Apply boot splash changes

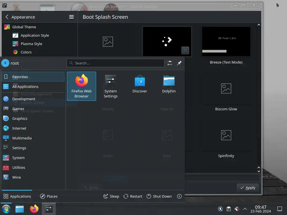click(x=248, y=188)
